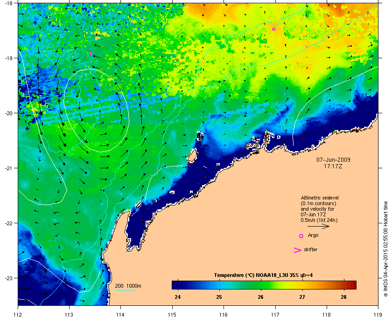
Task: Click the '07-Jun 17Z' legend line
Action: (313, 214)
